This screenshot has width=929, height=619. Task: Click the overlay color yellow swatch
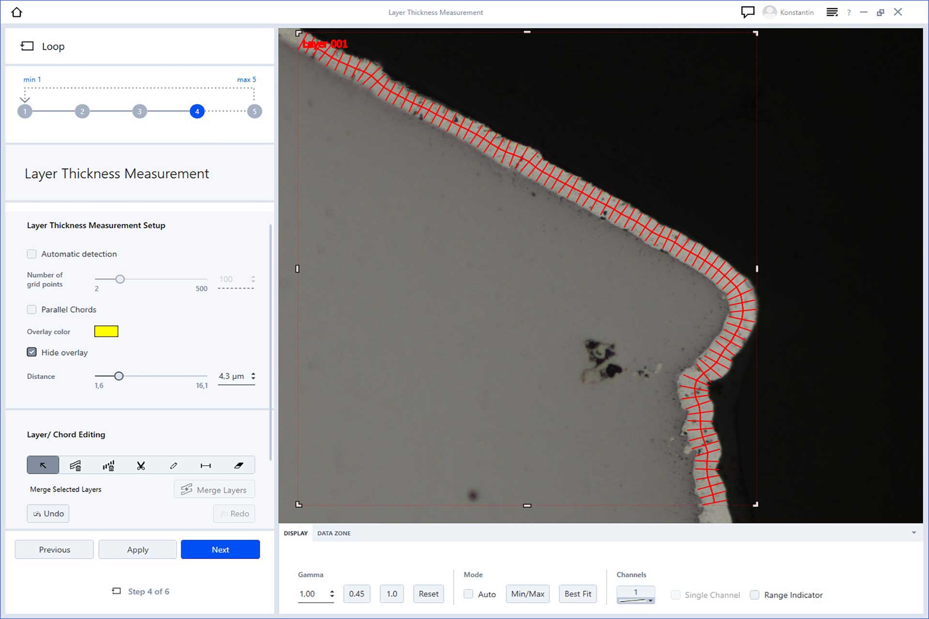(107, 332)
